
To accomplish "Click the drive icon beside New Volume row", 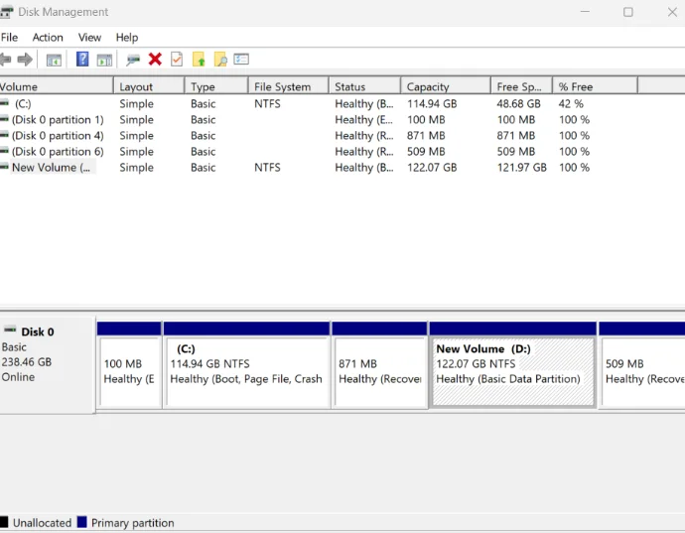I will coord(4,167).
